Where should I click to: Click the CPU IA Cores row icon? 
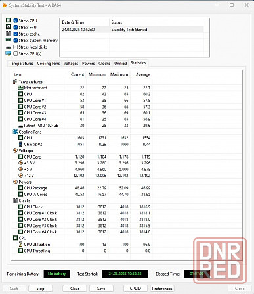coord(20,194)
